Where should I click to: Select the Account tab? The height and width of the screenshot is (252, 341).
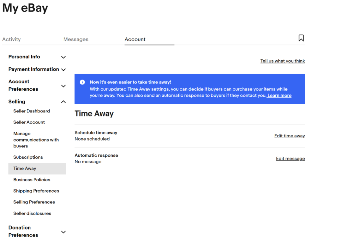pos(135,39)
